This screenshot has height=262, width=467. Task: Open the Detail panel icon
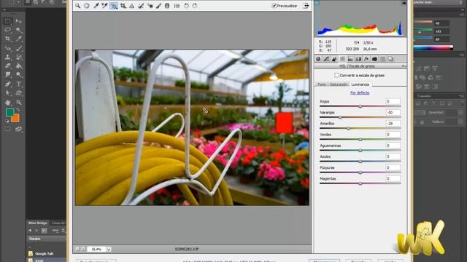tap(334, 59)
